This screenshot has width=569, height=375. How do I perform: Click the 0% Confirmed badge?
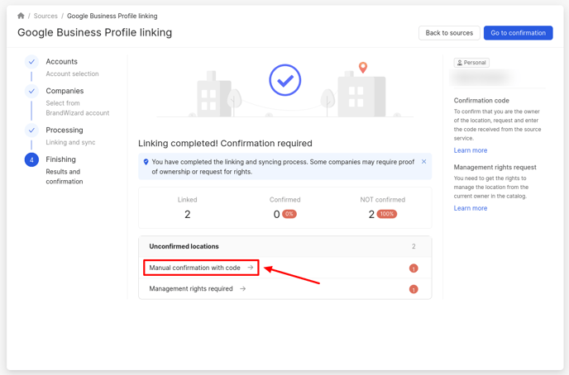289,214
